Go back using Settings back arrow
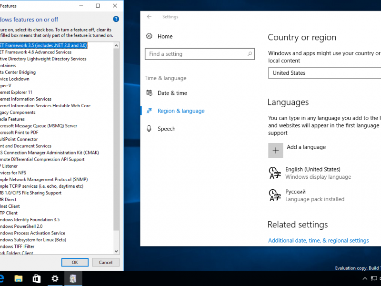381x286 pixels. click(149, 17)
